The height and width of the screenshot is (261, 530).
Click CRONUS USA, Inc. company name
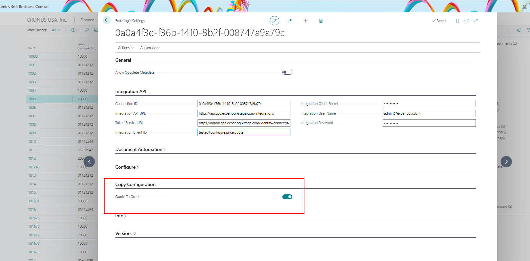(47, 20)
